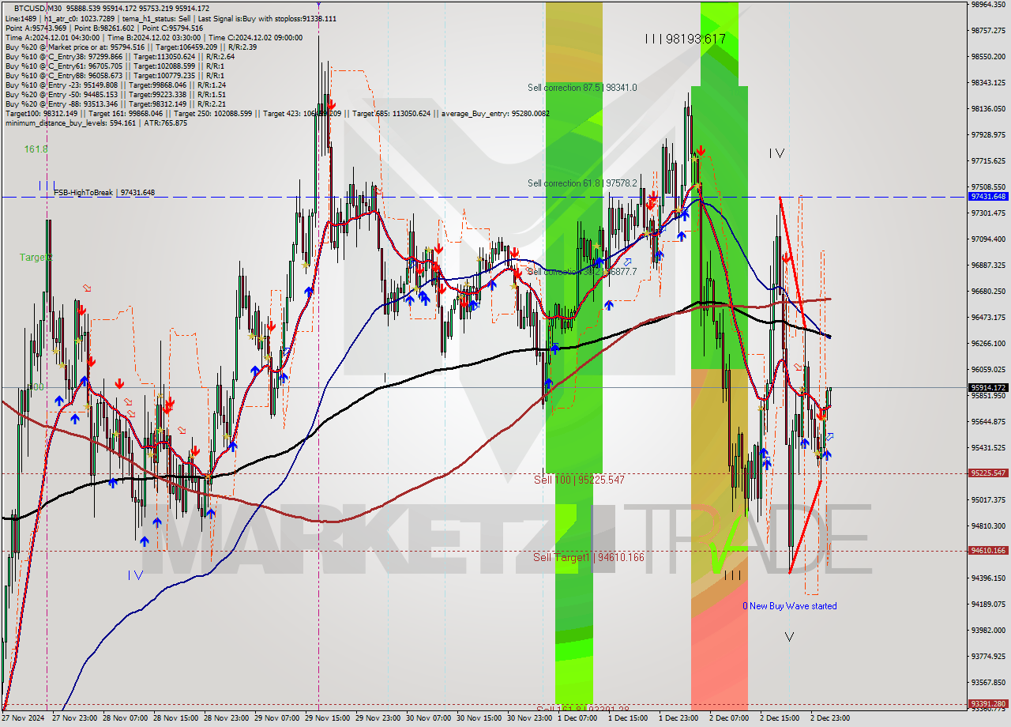
Task: Select the 'FSB-HighToBreak | 97431.648' line label
Action: [104, 192]
